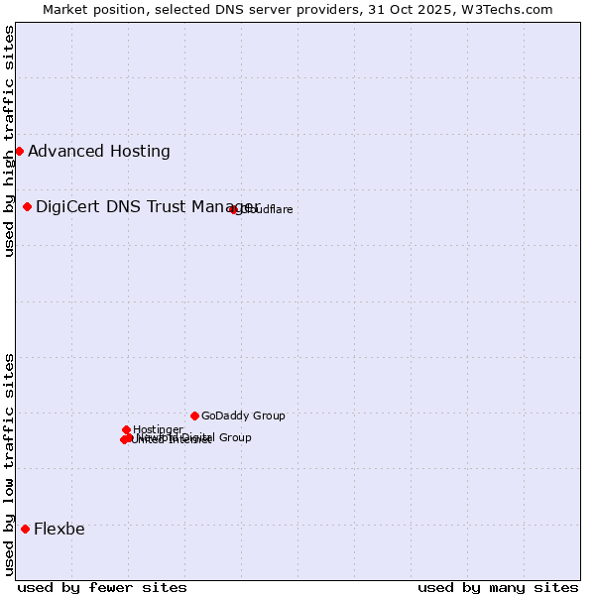This screenshot has height=595, width=595.
Task: Click the 'Flexbe' text label
Action: pyautogui.click(x=59, y=530)
